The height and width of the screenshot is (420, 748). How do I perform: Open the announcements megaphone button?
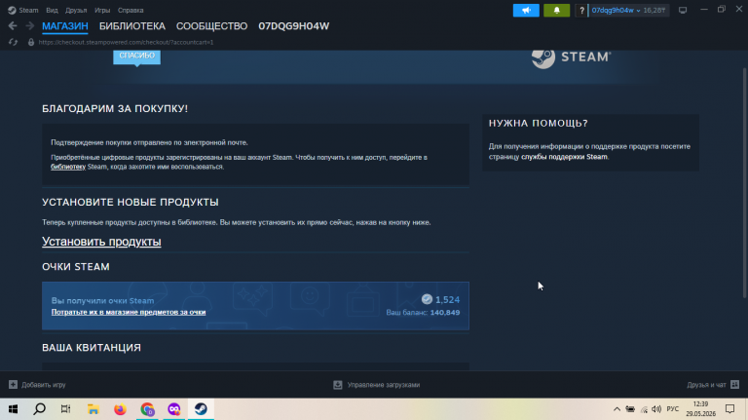pos(526,10)
